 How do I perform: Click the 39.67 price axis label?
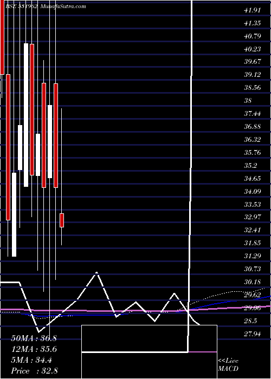click(x=253, y=61)
